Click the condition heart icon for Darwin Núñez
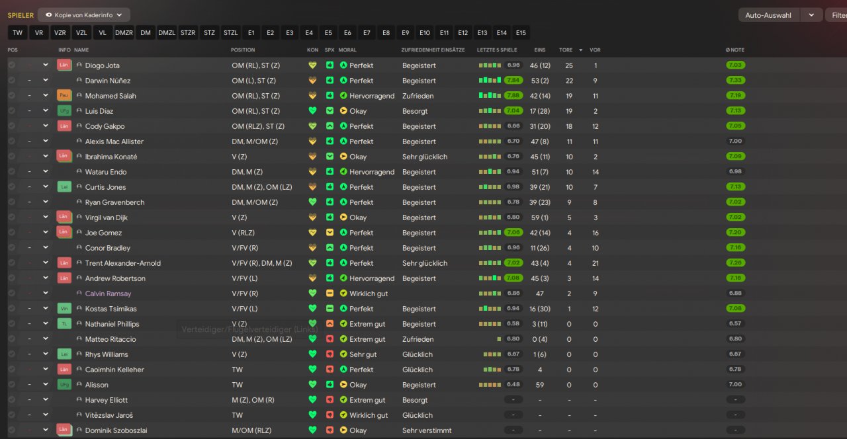Viewport: 847px width, 439px height. pyautogui.click(x=313, y=81)
